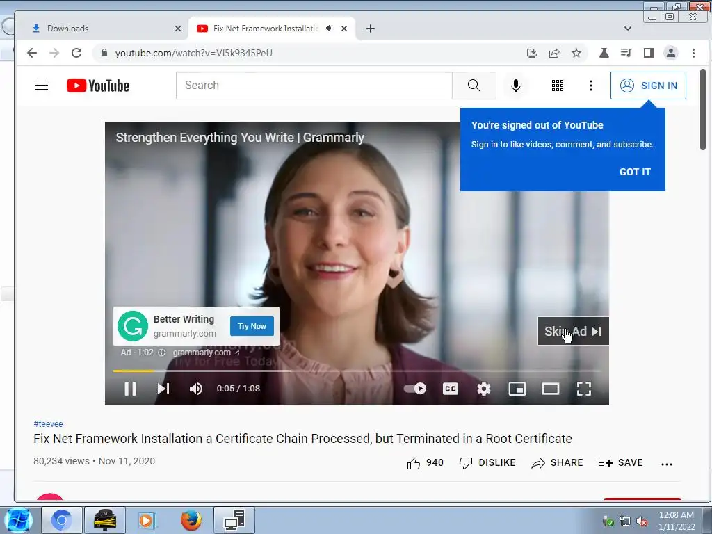712x534 pixels.
Task: Open grammarly.com external link below ad card
Action: coord(206,353)
